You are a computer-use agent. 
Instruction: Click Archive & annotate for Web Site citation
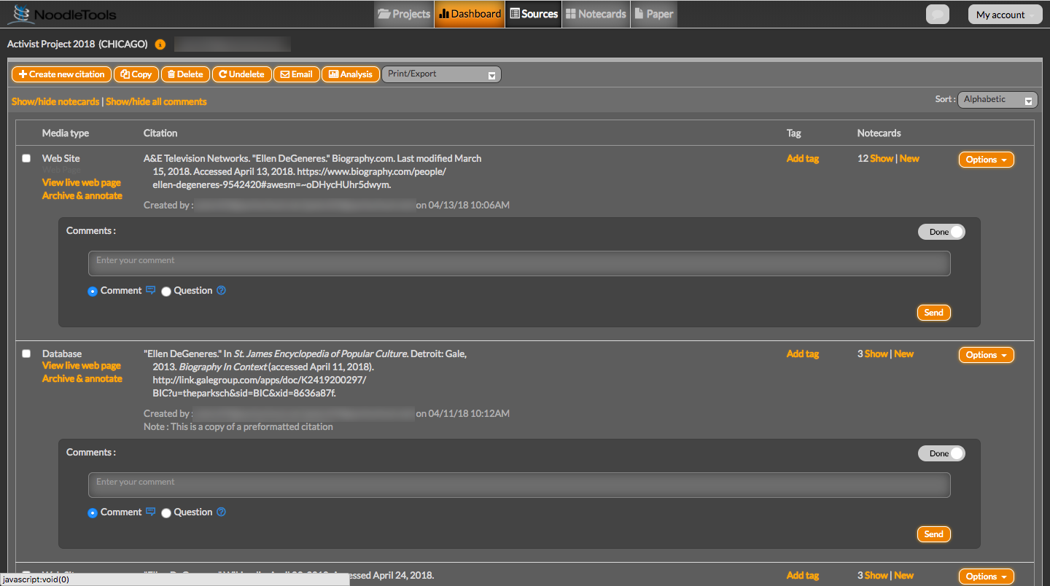82,195
